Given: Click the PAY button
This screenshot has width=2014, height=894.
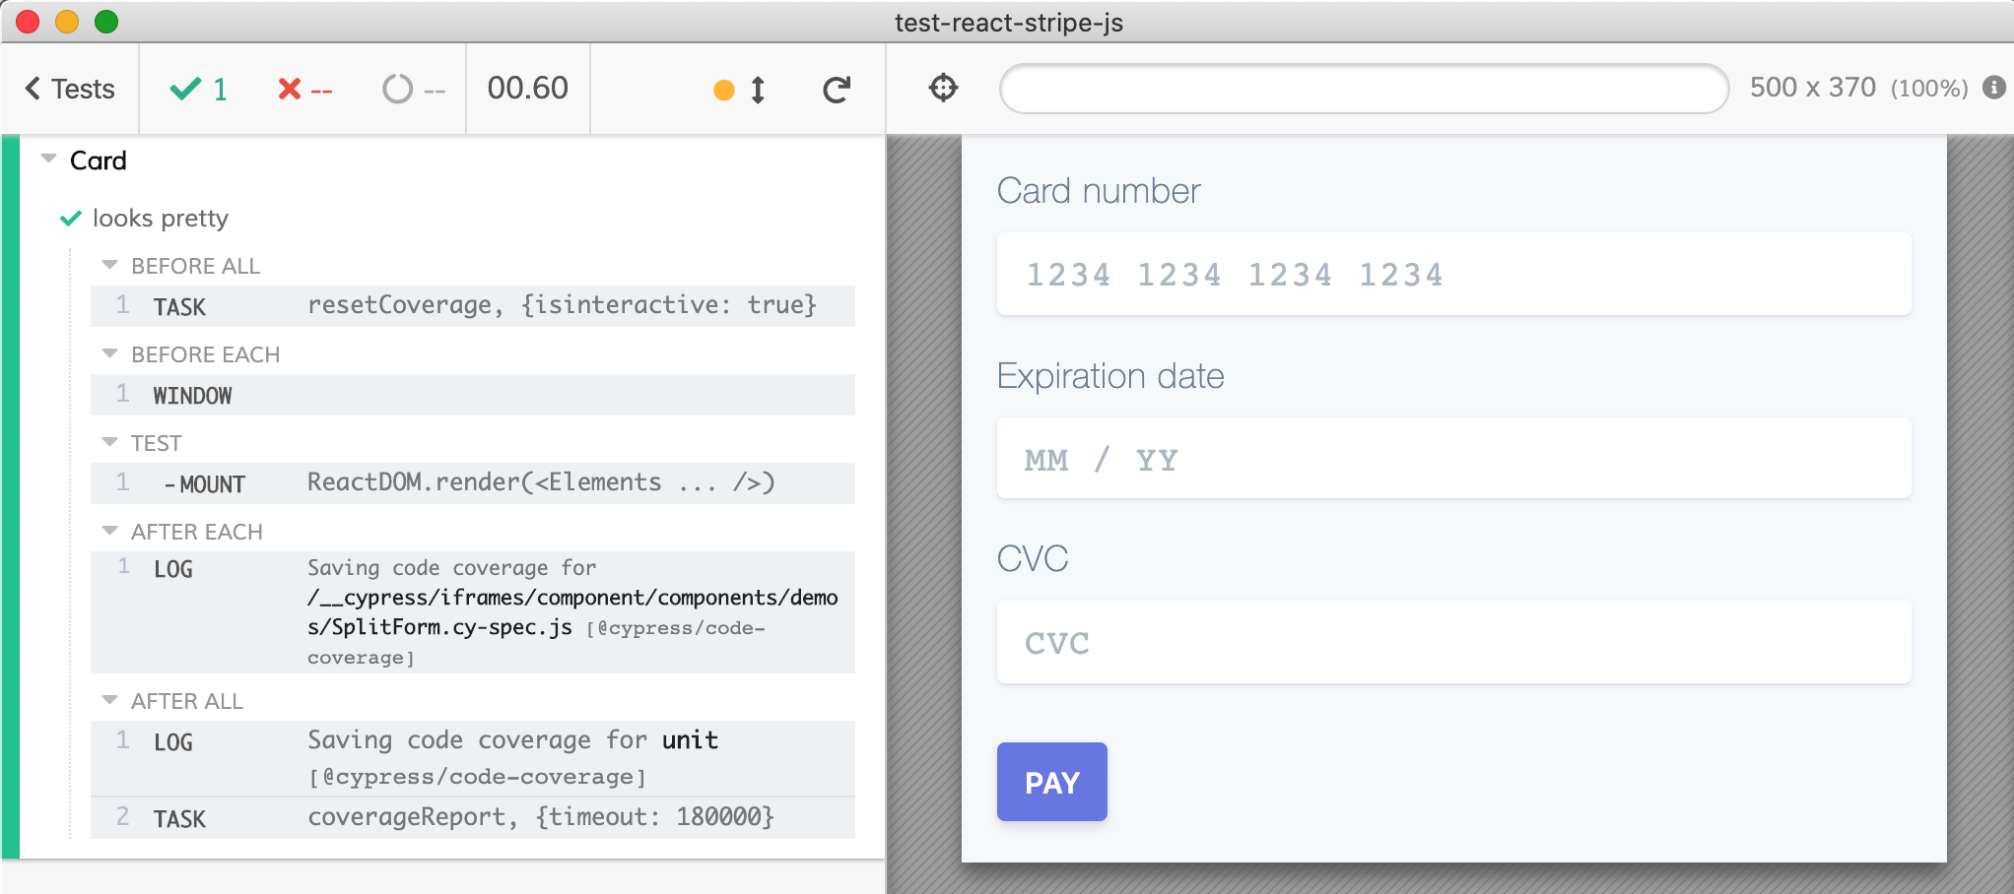Looking at the screenshot, I should click(1052, 782).
